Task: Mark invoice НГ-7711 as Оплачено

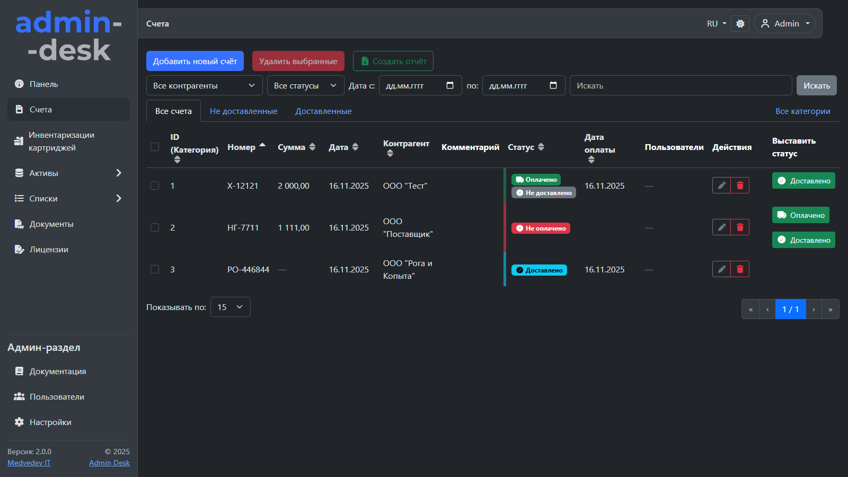Action: 800,215
